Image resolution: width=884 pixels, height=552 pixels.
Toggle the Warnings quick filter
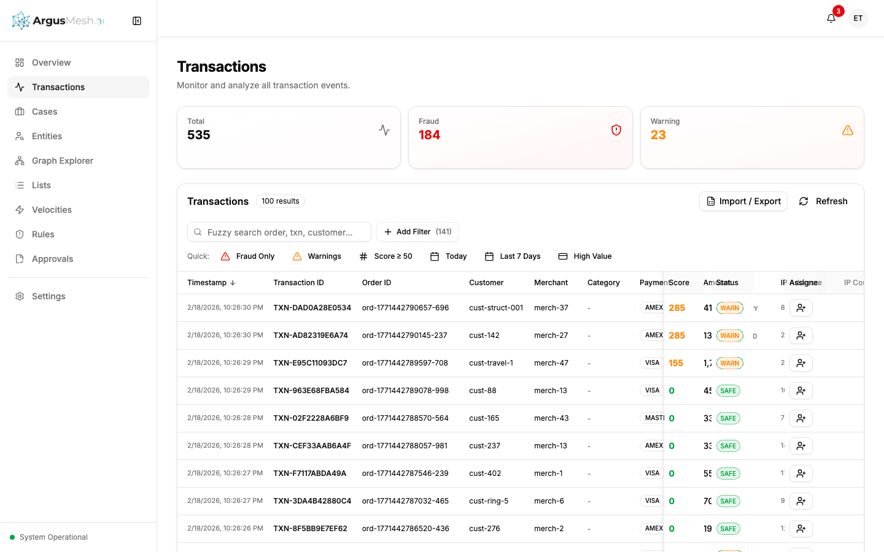pyautogui.click(x=317, y=256)
